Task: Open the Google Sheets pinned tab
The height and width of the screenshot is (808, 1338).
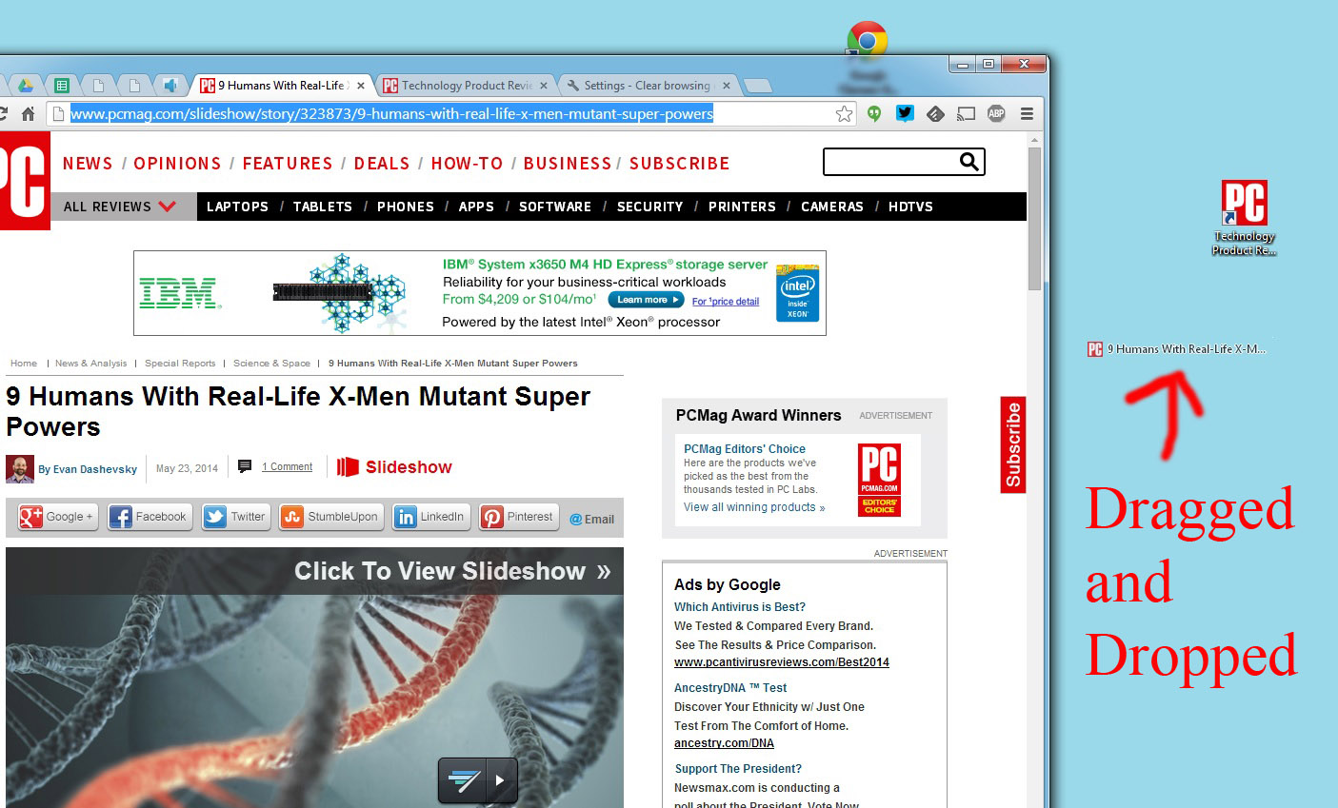Action: (x=62, y=86)
